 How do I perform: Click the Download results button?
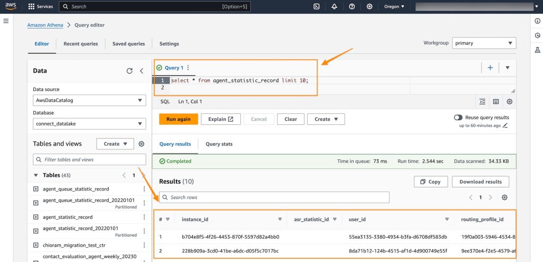(x=480, y=182)
